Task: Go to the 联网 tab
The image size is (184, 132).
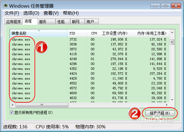Action: [x=78, y=22]
